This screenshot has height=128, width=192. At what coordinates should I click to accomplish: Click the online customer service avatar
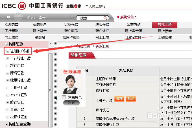click(72, 84)
